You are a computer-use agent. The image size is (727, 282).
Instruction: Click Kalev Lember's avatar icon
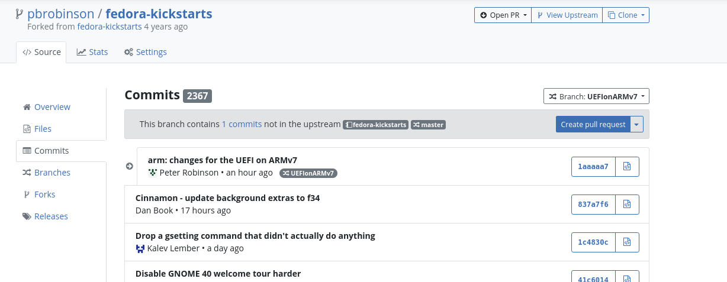tap(140, 248)
